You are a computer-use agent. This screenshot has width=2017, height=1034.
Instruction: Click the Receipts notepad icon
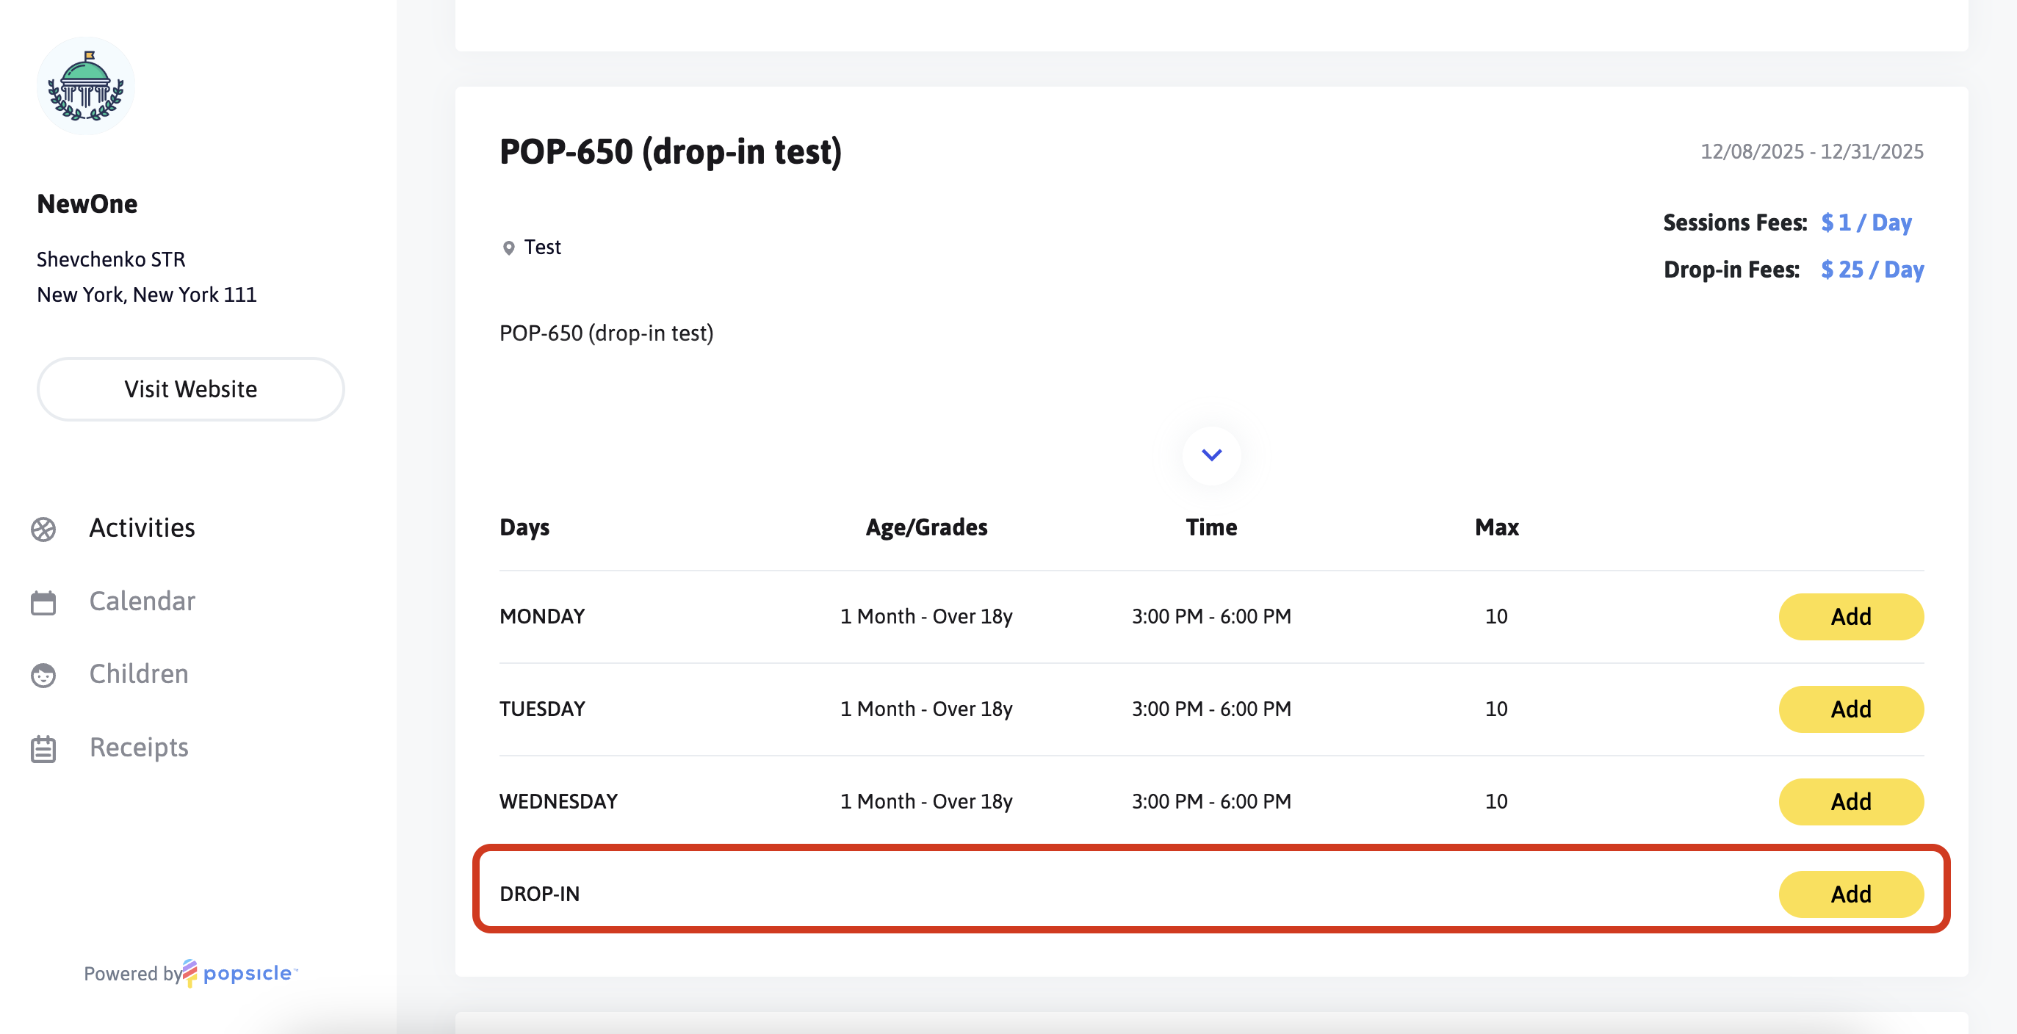pyautogui.click(x=43, y=748)
